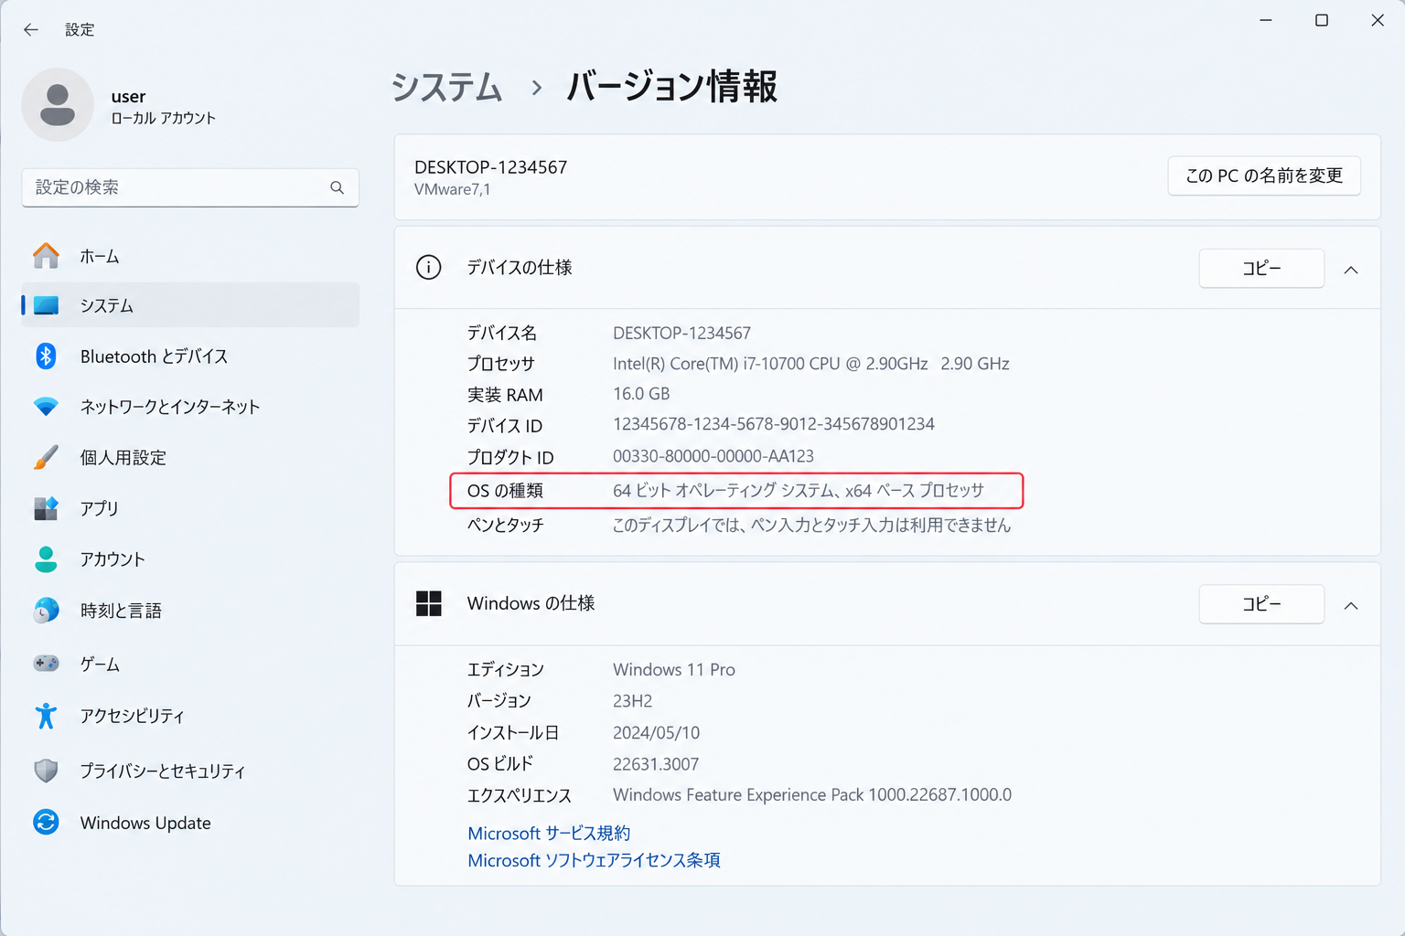Click the Windows Update sync icon
This screenshot has width=1405, height=936.
point(46,823)
